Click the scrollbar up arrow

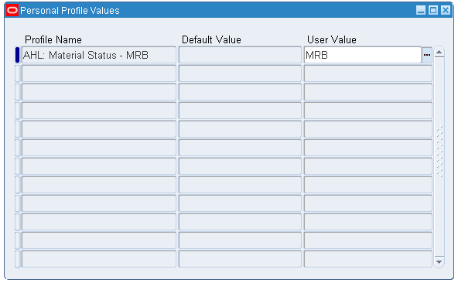pos(439,53)
